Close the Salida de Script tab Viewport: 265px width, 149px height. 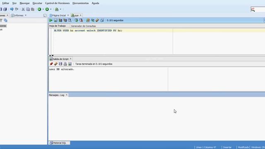(x=71, y=59)
